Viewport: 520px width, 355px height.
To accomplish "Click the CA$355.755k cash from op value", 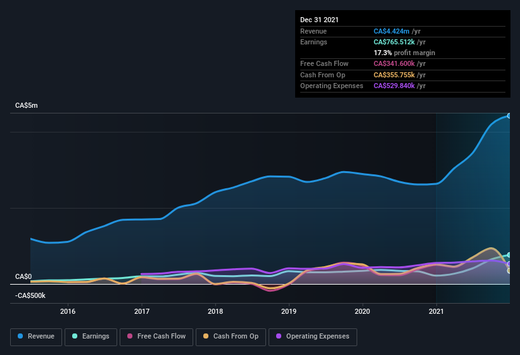I will point(394,75).
